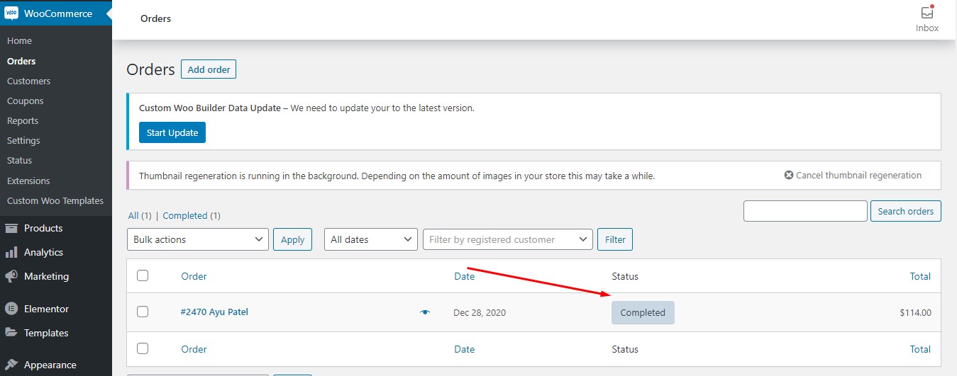This screenshot has height=376, width=957.
Task: Click the Templates folder icon
Action: (x=11, y=333)
